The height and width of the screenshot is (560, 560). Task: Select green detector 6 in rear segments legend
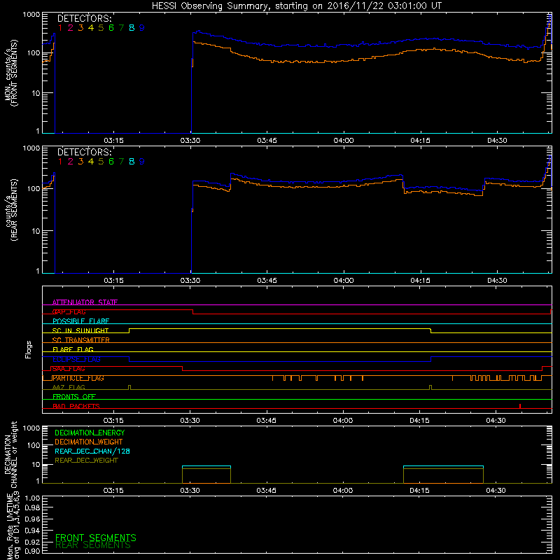111,162
